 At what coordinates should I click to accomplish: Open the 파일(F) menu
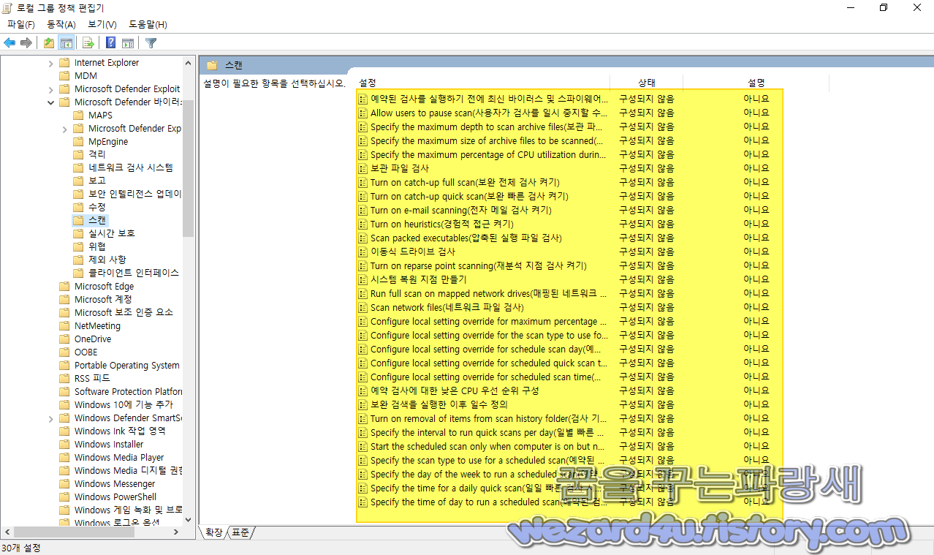click(21, 25)
